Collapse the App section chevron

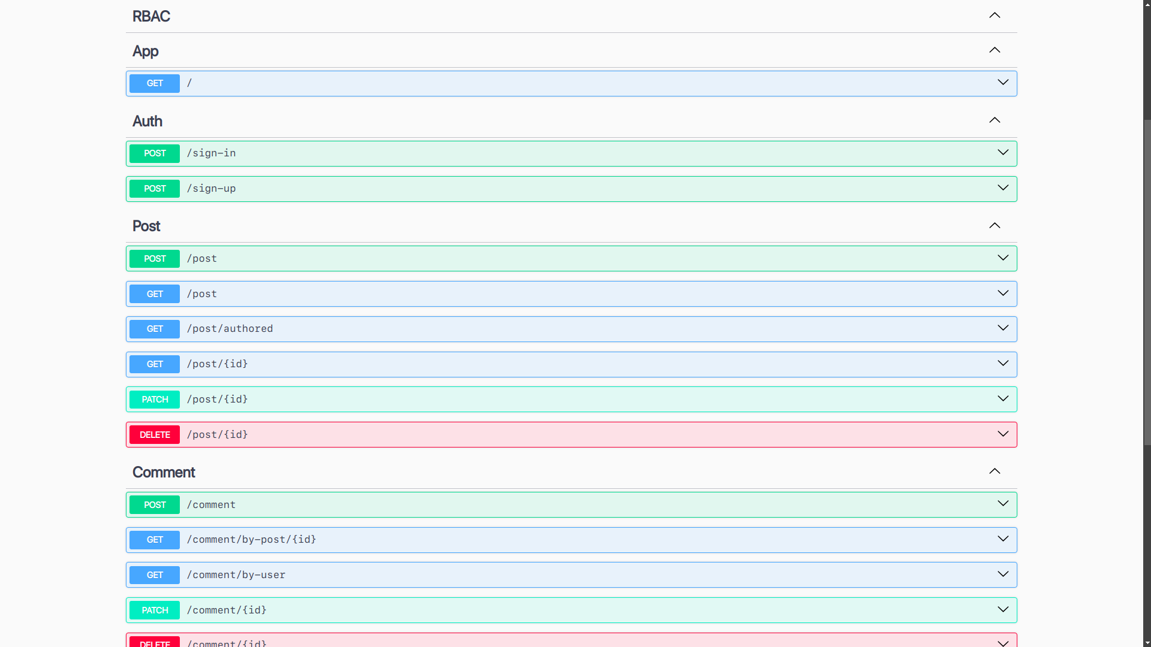click(995, 50)
